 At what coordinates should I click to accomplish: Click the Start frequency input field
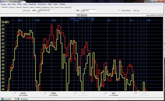tap(46, 11)
